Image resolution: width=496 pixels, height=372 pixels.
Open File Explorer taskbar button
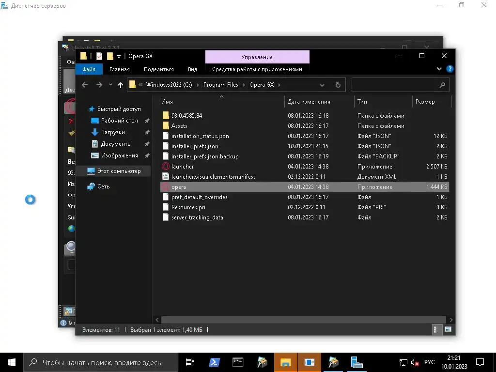click(285, 362)
